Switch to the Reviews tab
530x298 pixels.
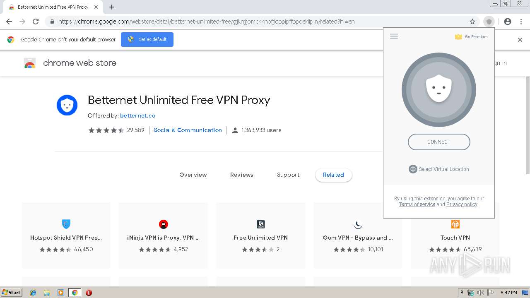click(242, 175)
